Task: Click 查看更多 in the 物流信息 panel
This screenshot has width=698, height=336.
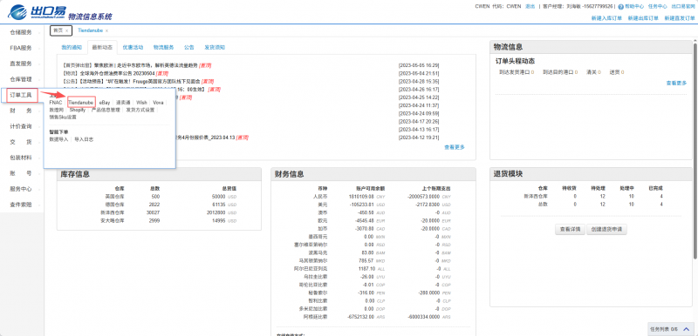Action: click(677, 83)
